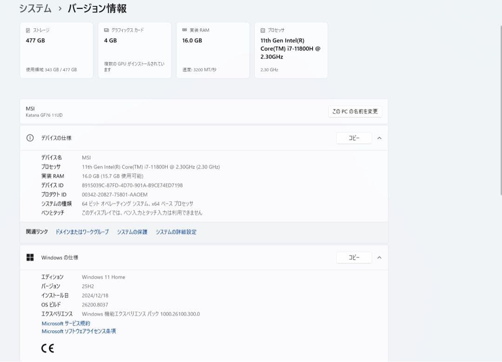Click the graphics card icon in the グラフィックス カード card
502x362 pixels.
pos(106,30)
